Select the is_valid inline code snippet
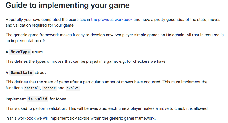This screenshot has width=228, height=123. [x=37, y=99]
